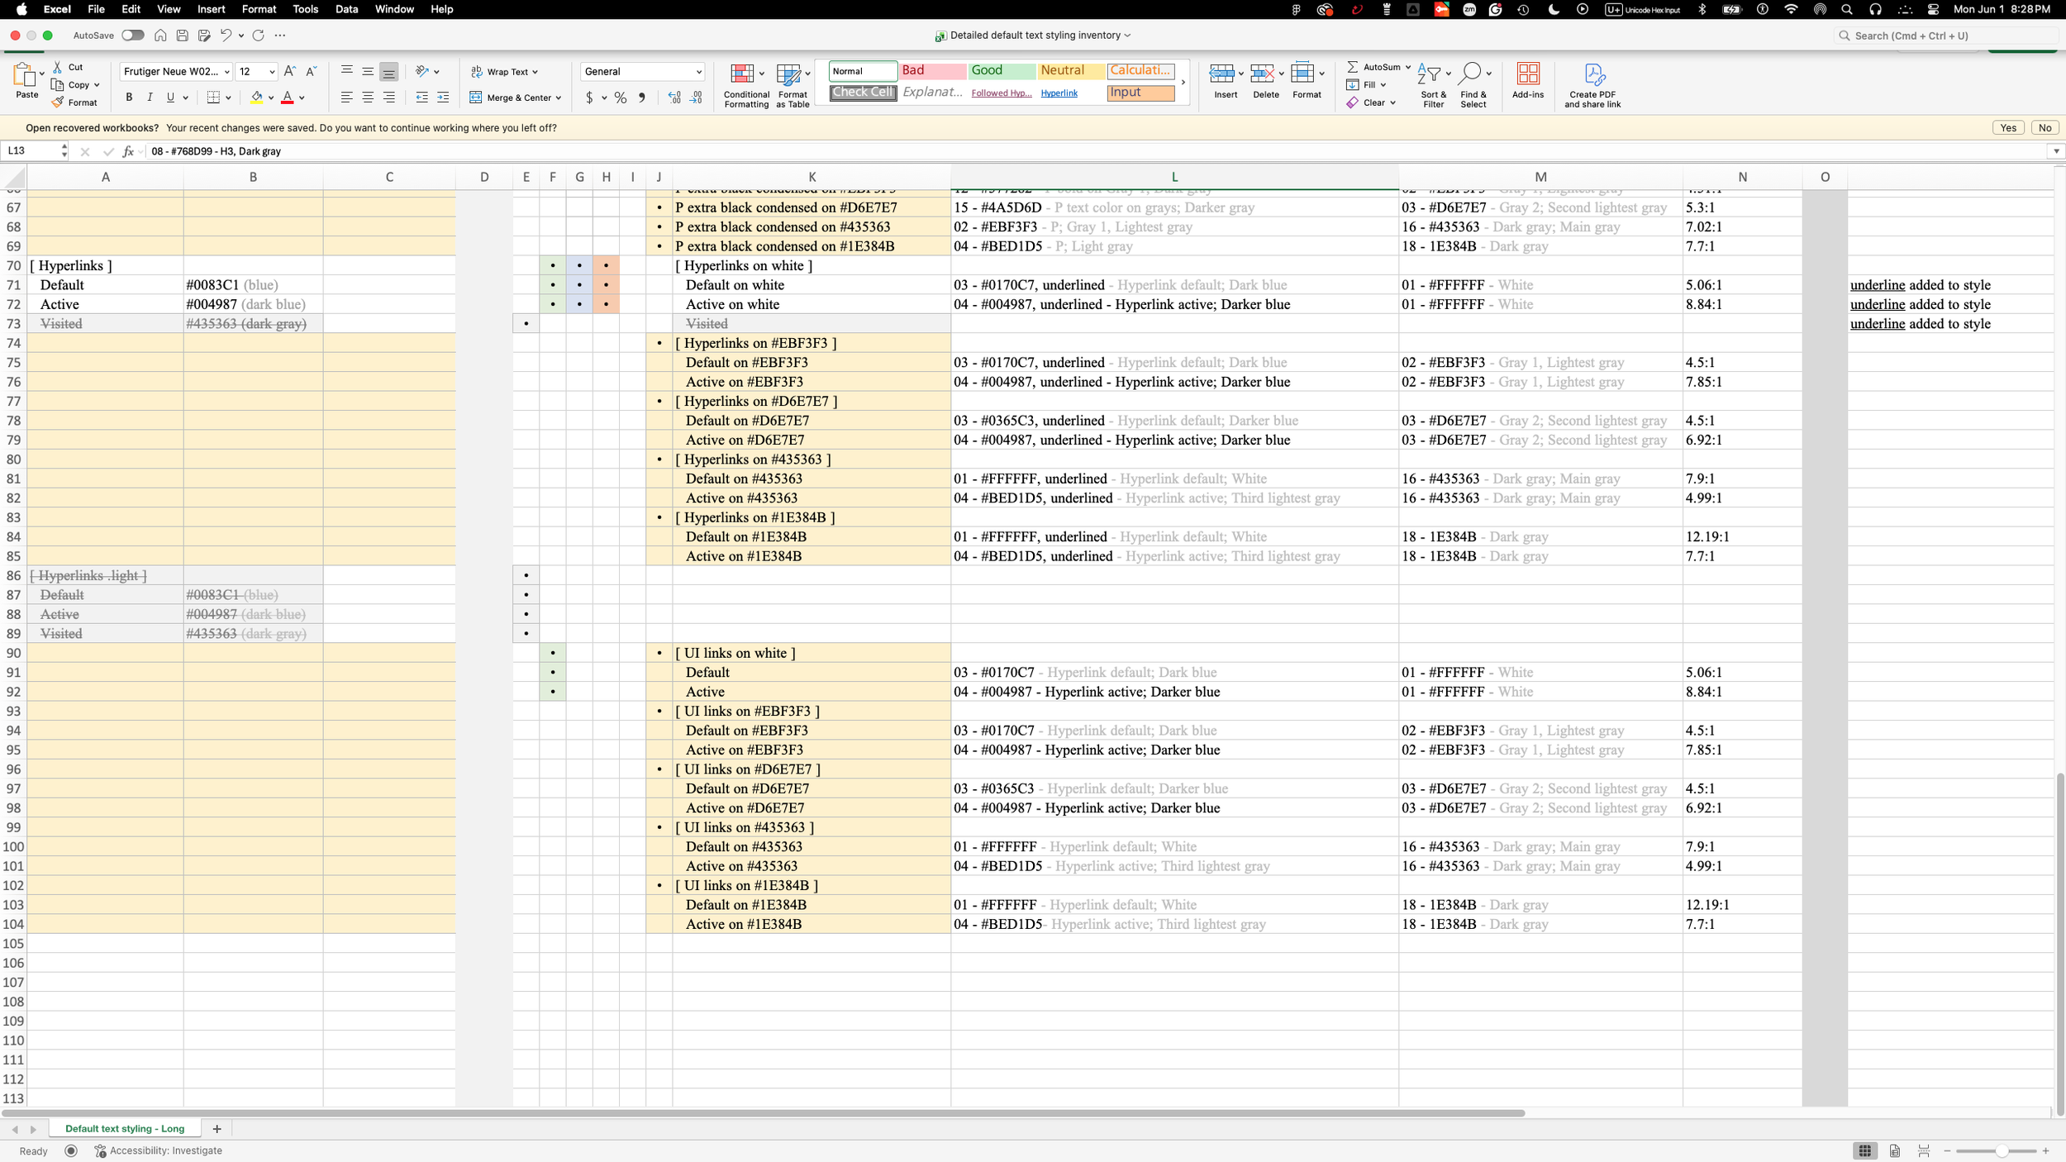The height and width of the screenshot is (1162, 2066).
Task: Open the Insert menu
Action: click(211, 9)
